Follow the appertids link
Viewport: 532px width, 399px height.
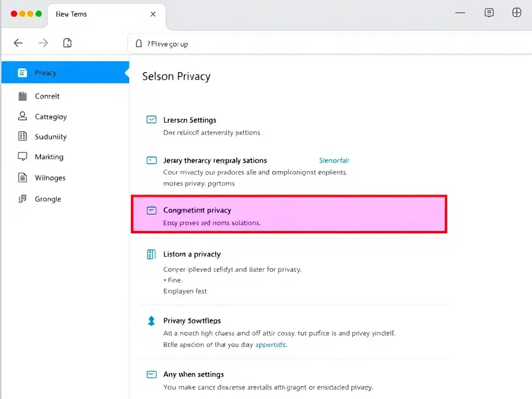coord(270,344)
